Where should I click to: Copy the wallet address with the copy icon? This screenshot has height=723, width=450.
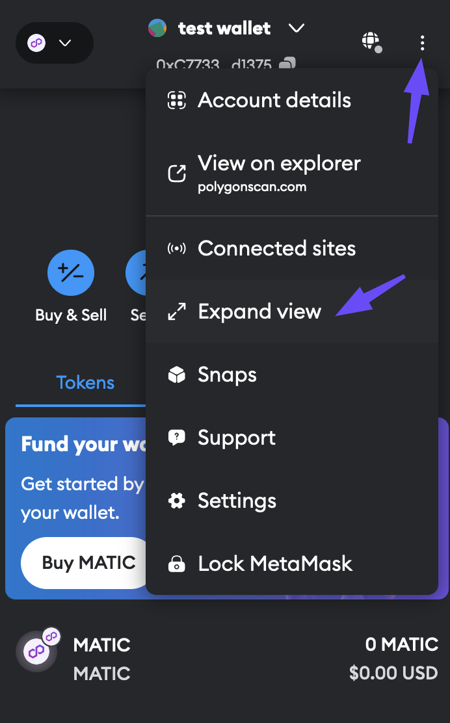287,64
